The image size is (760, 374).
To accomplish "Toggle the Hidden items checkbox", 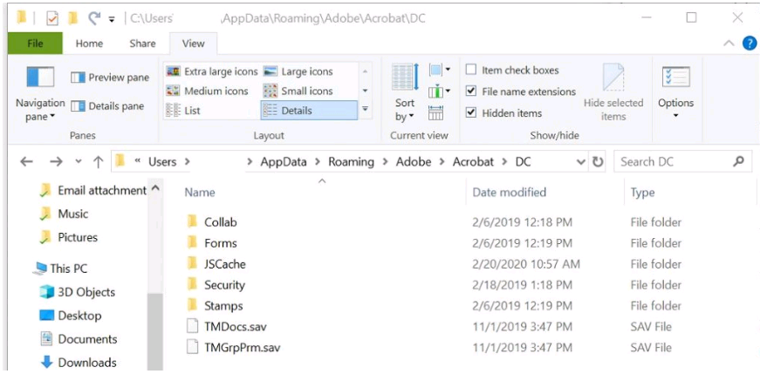I will point(471,112).
